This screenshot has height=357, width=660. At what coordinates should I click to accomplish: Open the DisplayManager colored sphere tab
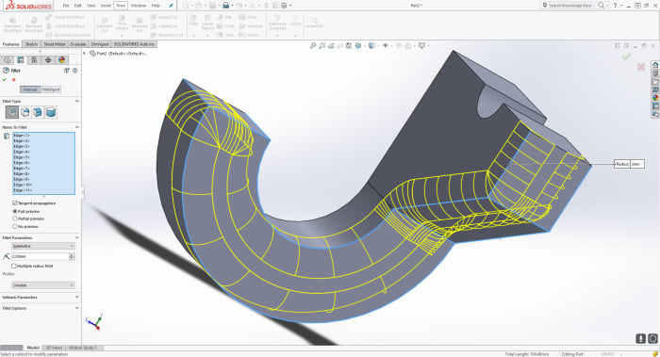[61, 60]
